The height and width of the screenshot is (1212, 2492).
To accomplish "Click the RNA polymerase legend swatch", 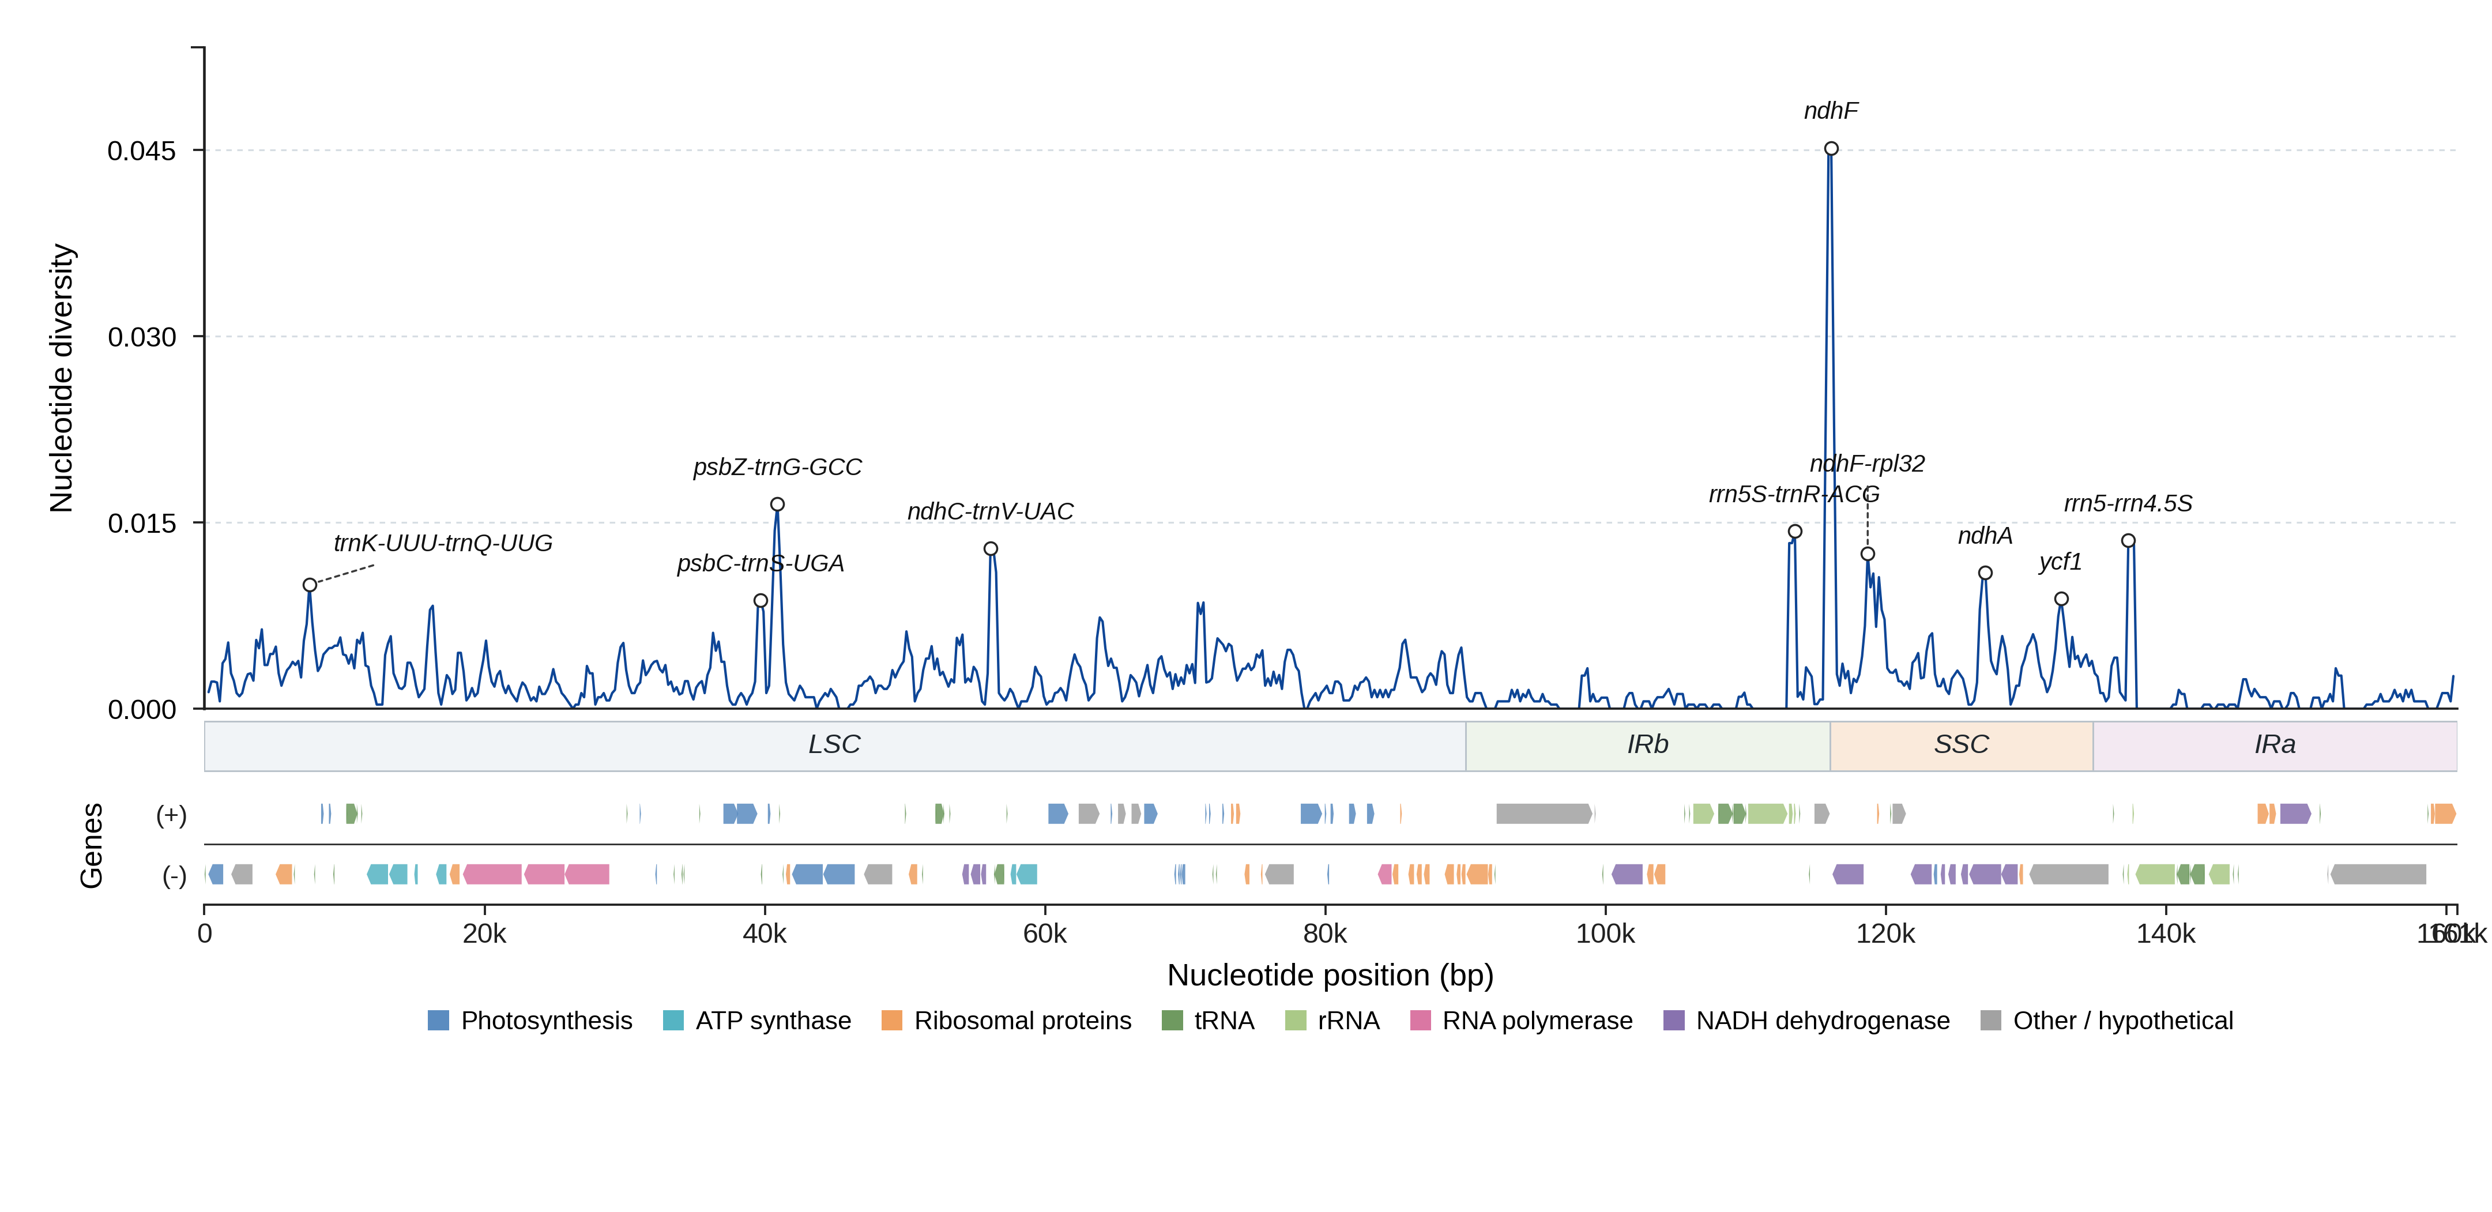I will [1420, 1021].
